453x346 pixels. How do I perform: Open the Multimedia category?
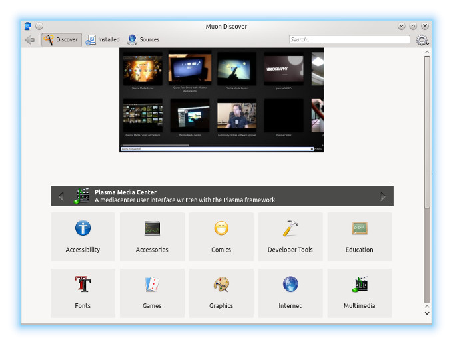point(359,293)
